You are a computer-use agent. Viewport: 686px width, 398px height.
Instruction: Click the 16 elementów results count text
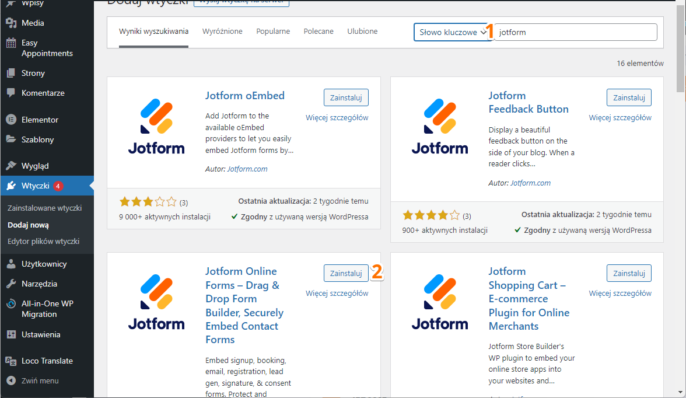[640, 64]
